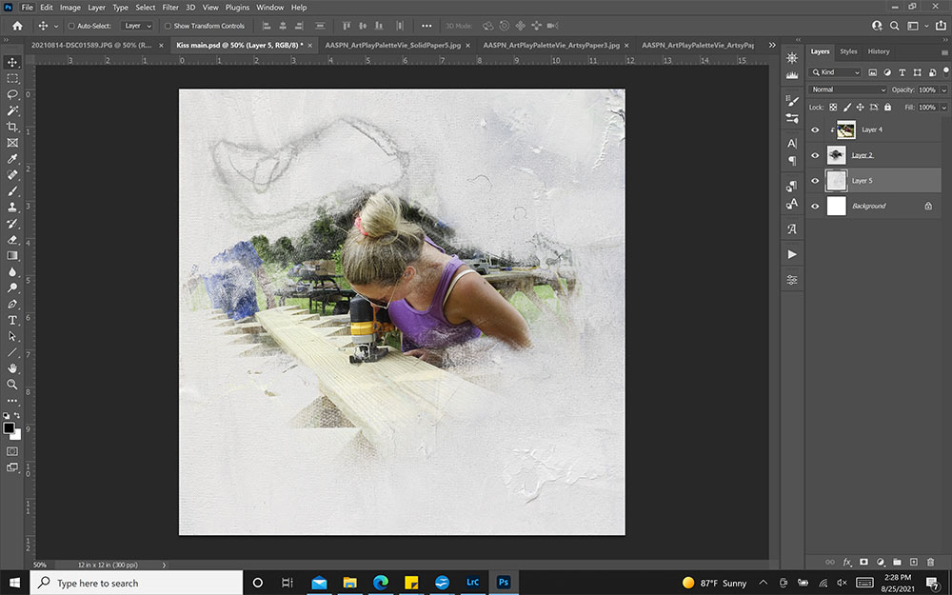Select the Dodge tool
952x595 pixels.
point(12,288)
